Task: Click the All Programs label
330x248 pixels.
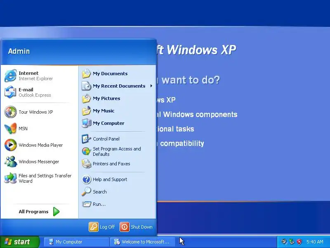Action: pyautogui.click(x=33, y=212)
